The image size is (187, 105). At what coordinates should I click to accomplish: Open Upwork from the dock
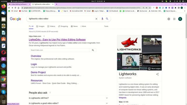4,72
